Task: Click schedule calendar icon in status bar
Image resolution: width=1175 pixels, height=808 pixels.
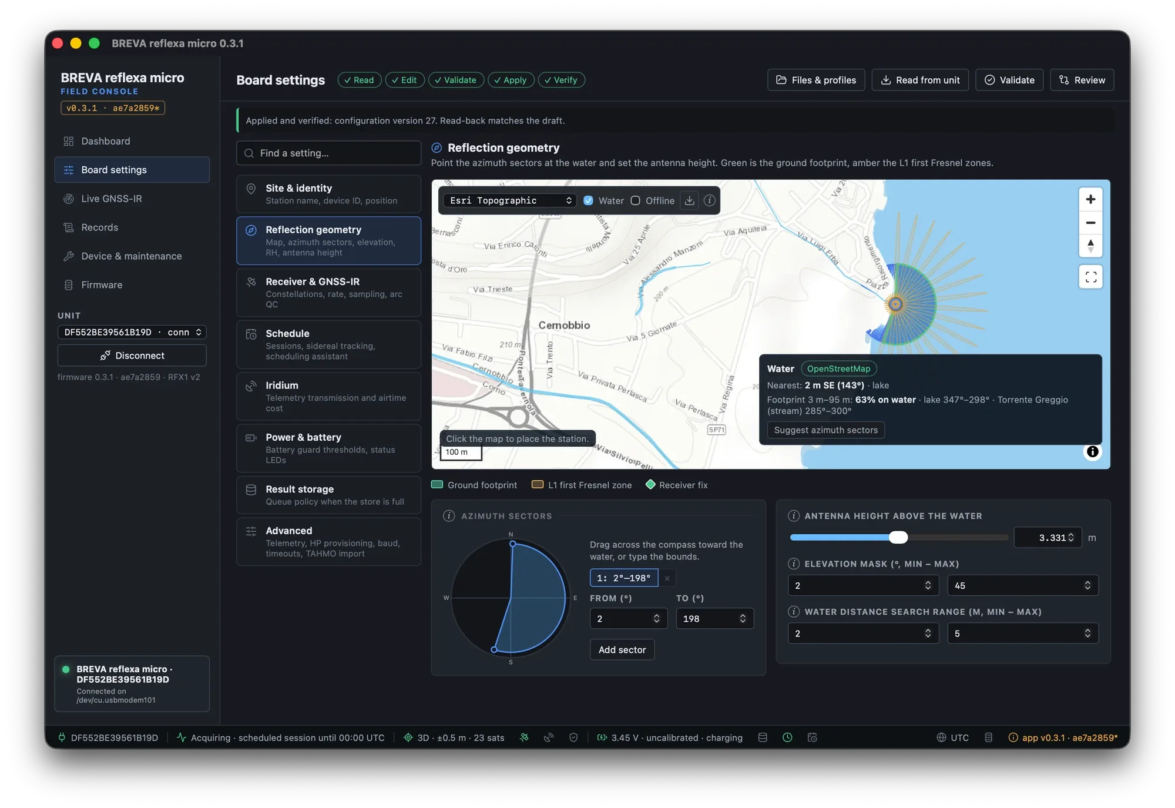Action: click(x=813, y=737)
